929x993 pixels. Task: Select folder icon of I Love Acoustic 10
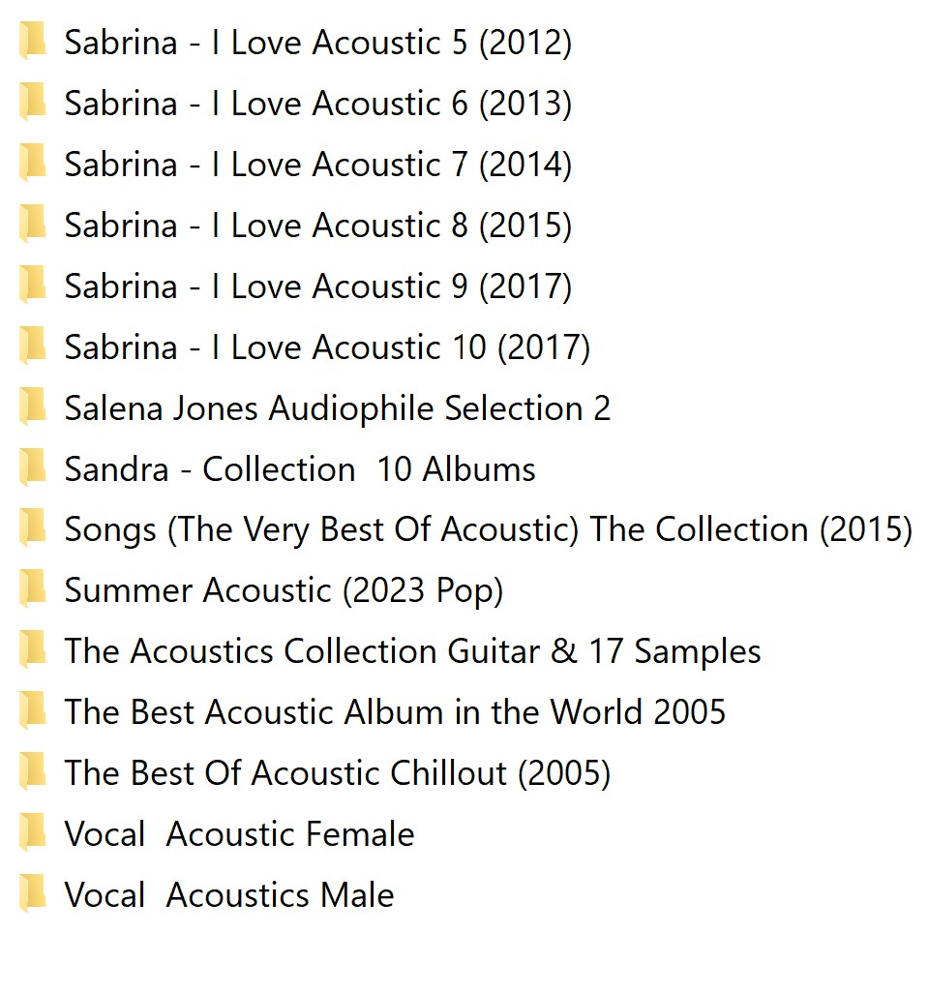coord(32,346)
